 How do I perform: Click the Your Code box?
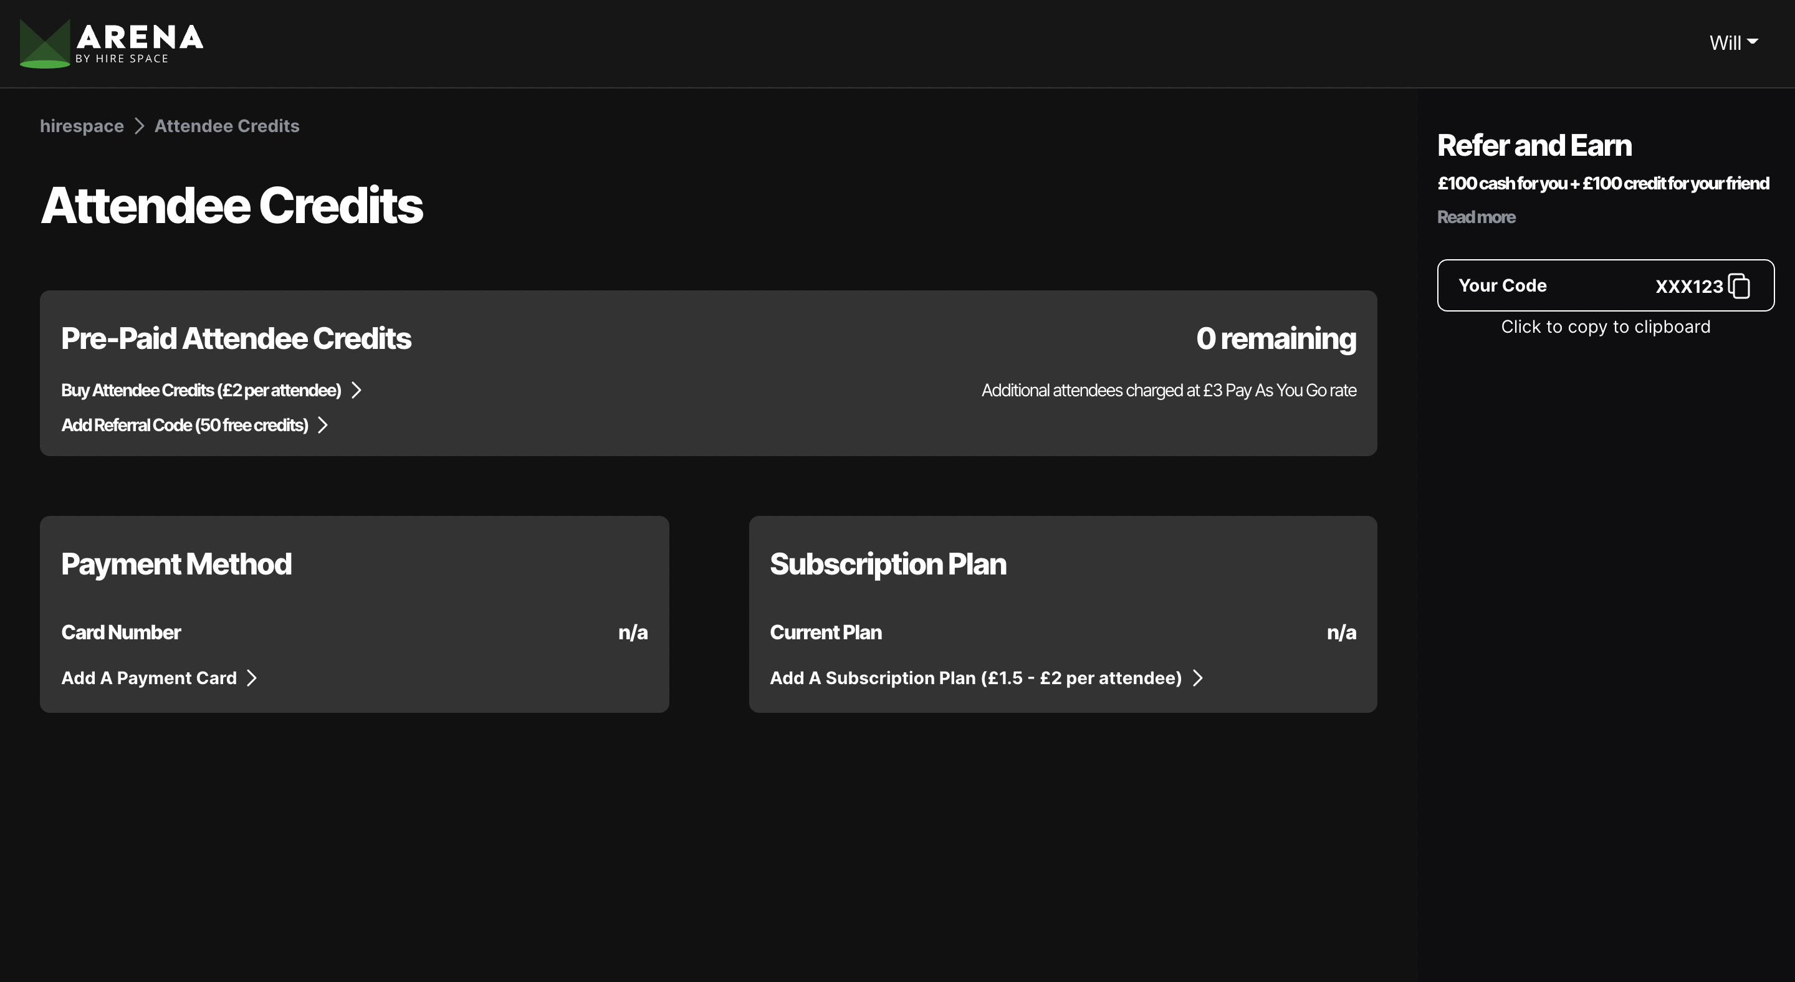1606,285
